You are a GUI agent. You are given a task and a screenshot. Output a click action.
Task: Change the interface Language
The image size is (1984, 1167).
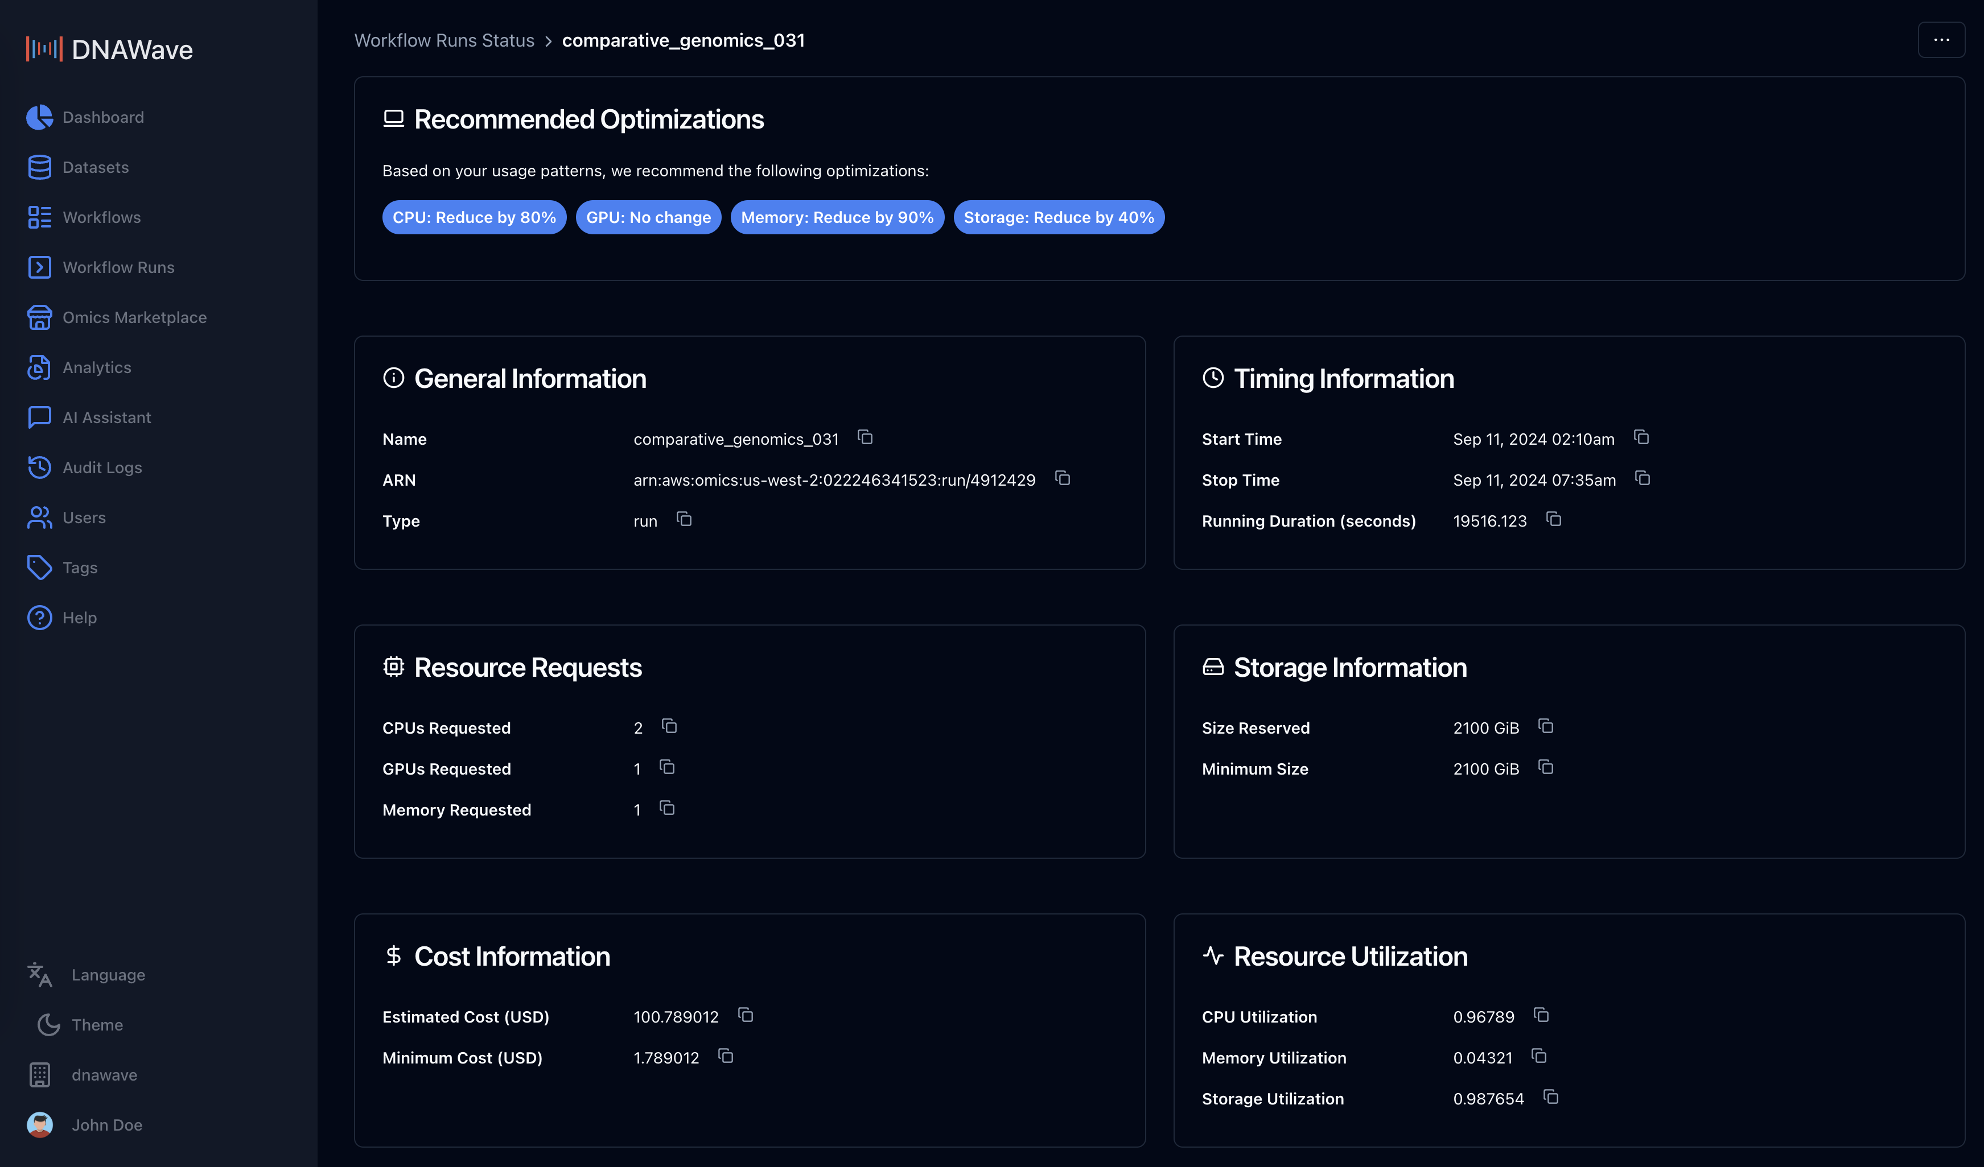108,974
